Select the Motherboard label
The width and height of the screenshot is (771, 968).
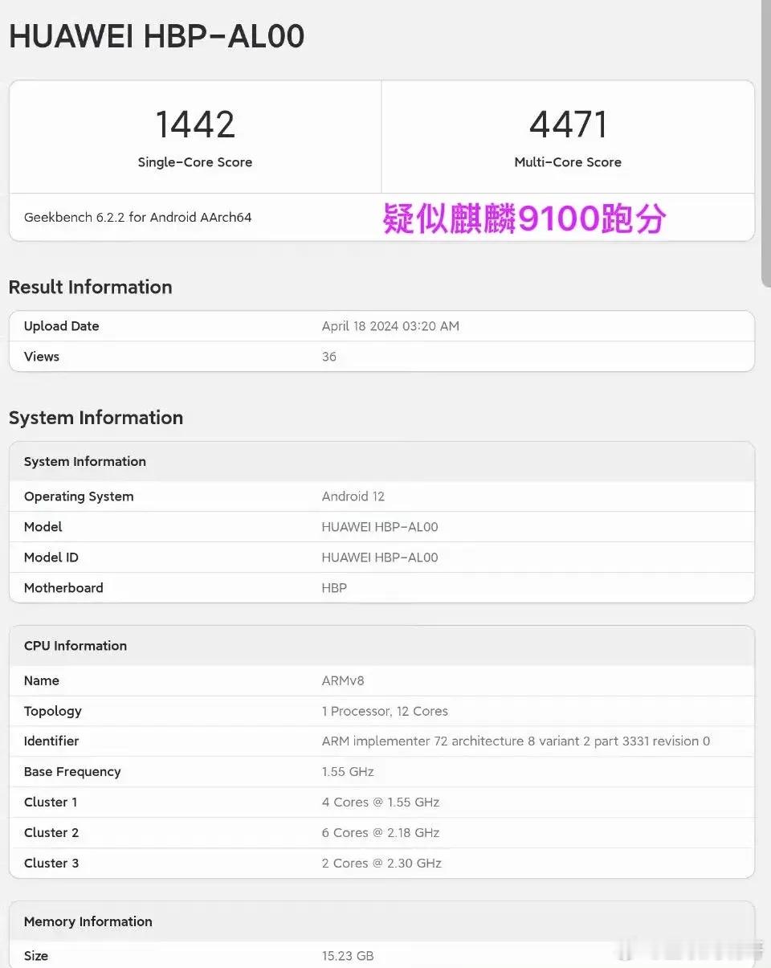tap(63, 588)
